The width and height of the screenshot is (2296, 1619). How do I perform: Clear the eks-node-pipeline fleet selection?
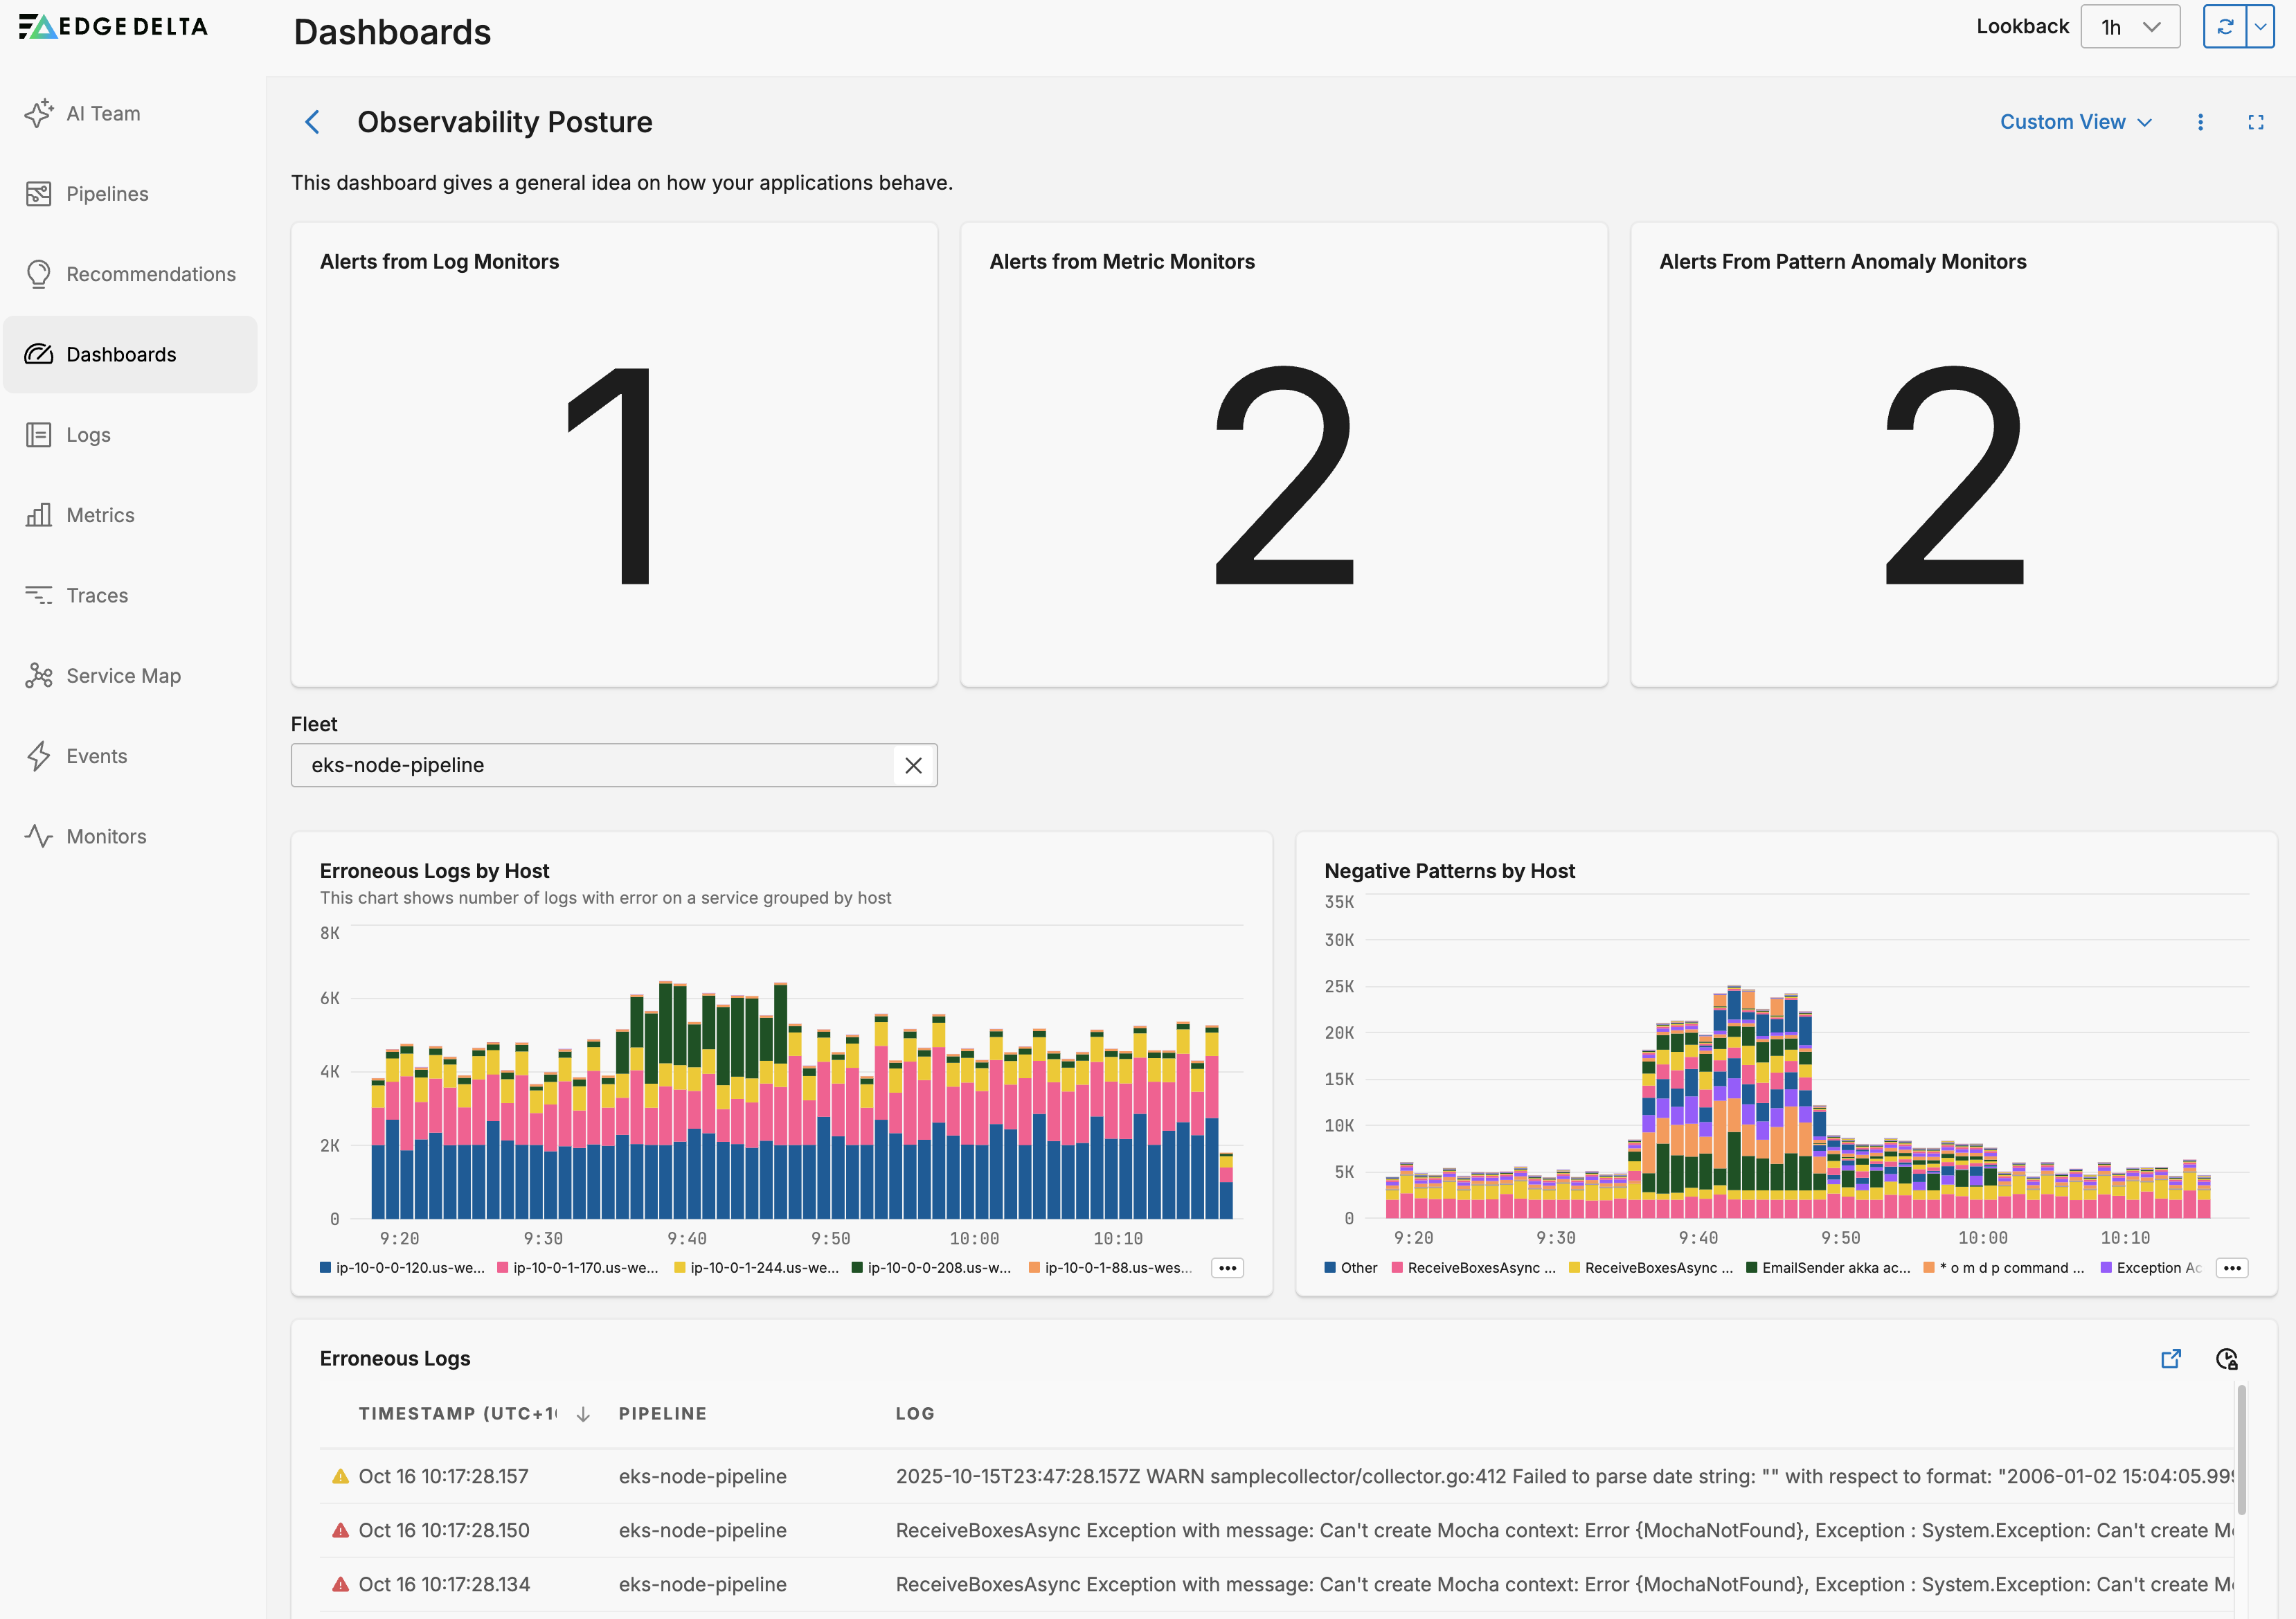[x=913, y=766]
